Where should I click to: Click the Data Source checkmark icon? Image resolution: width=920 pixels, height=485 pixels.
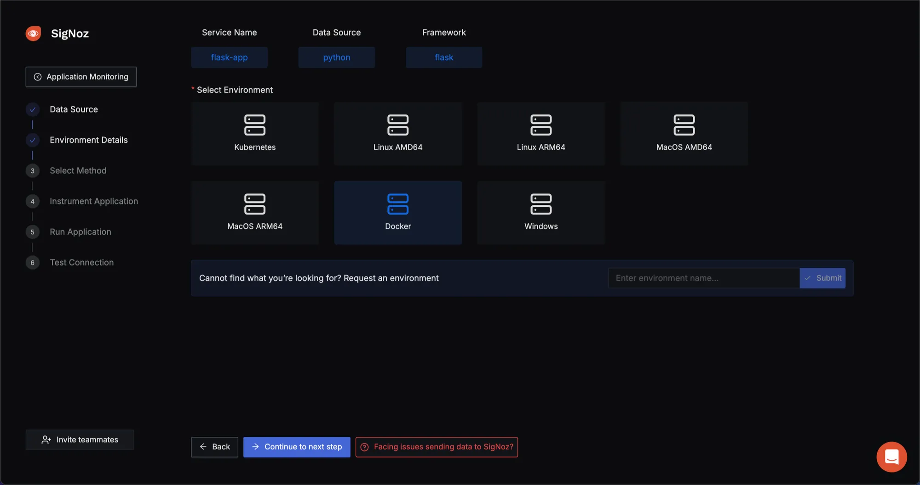click(32, 109)
